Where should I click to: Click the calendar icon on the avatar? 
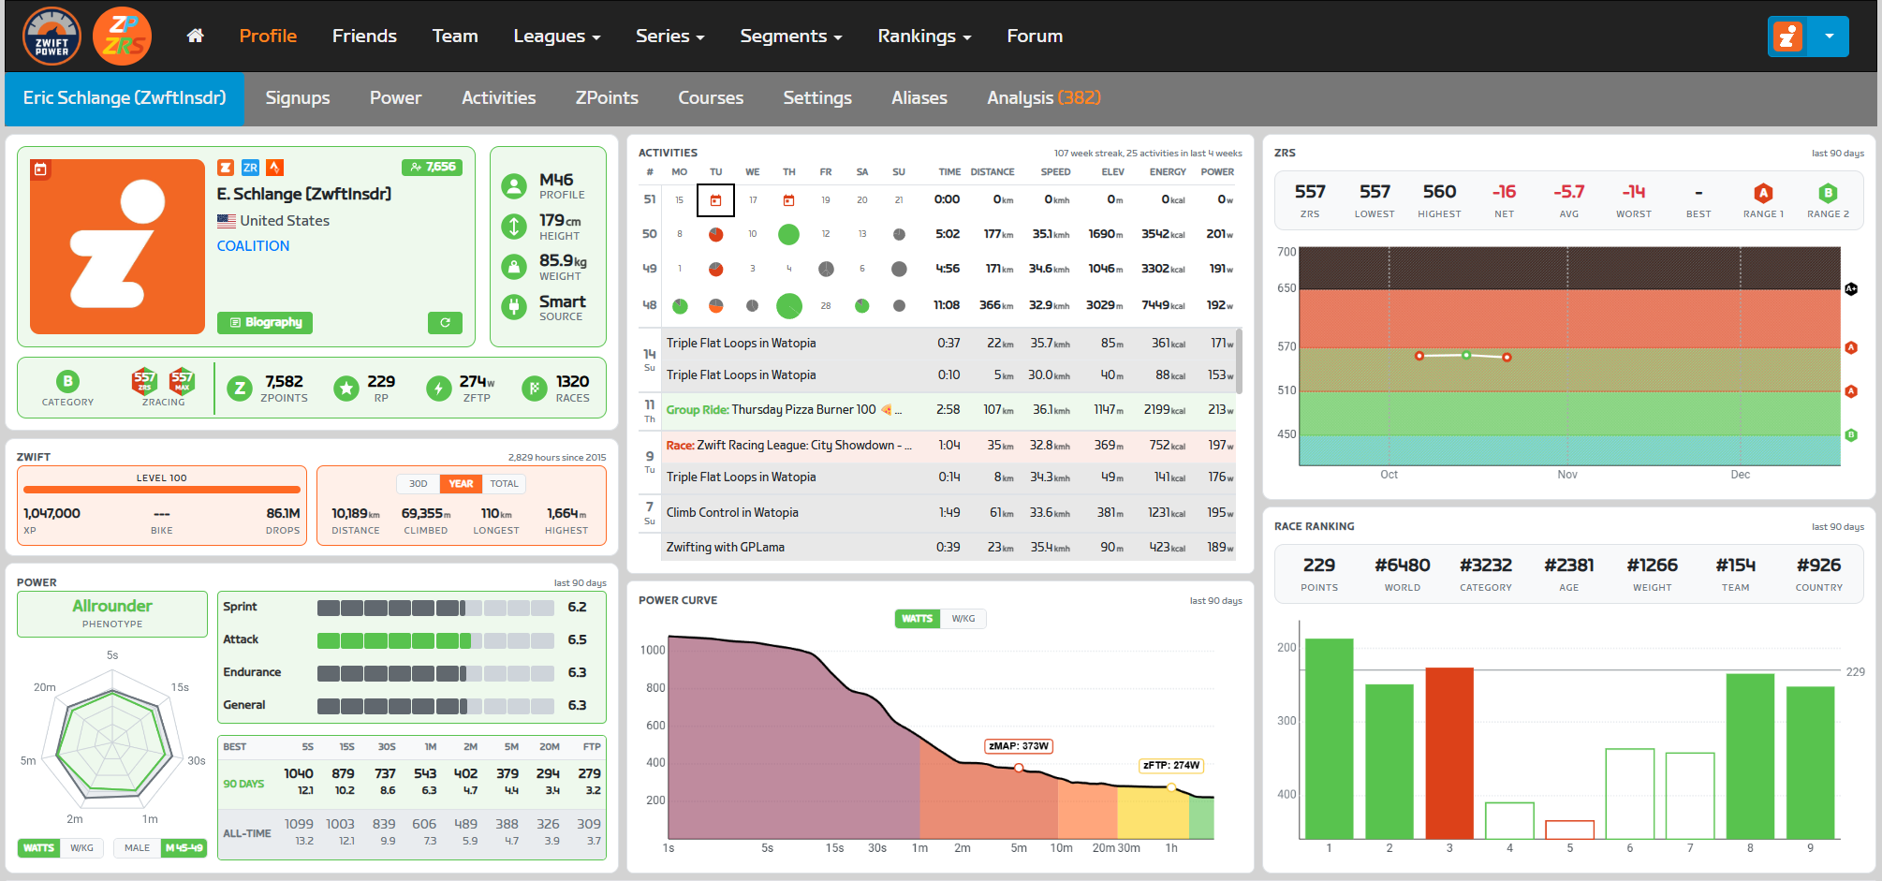tap(40, 169)
